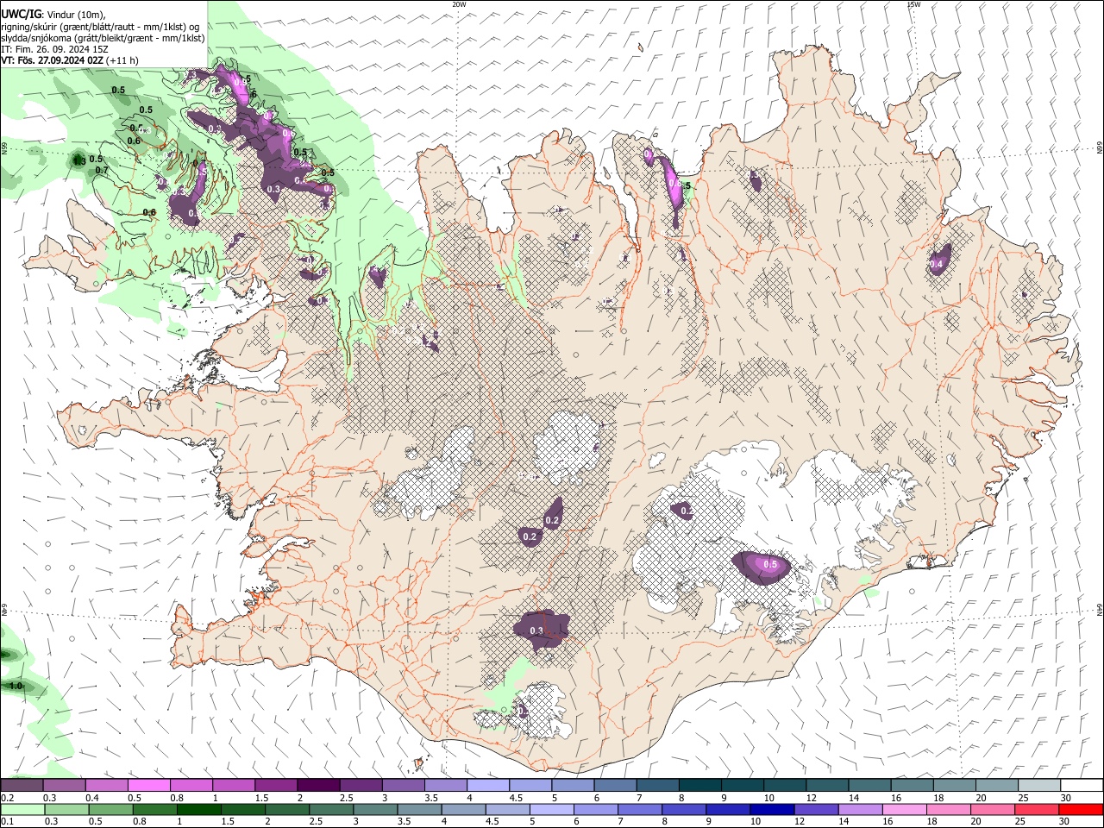Click the "UWC/IG" bold title text
Screen dimensions: 1104x828
point(21,13)
